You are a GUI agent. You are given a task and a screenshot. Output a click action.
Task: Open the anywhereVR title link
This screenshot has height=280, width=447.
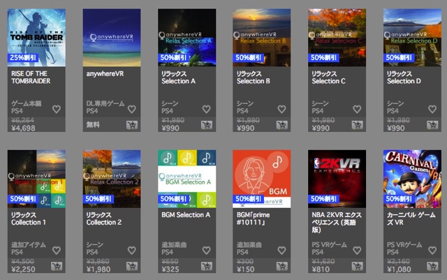click(105, 74)
